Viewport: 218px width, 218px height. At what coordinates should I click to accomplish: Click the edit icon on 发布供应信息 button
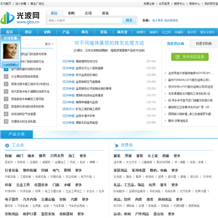pos(177,57)
